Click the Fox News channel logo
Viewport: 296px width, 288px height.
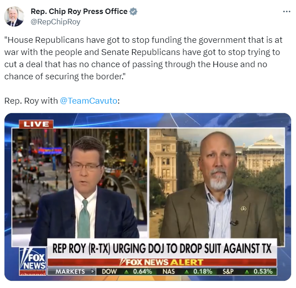(x=32, y=261)
